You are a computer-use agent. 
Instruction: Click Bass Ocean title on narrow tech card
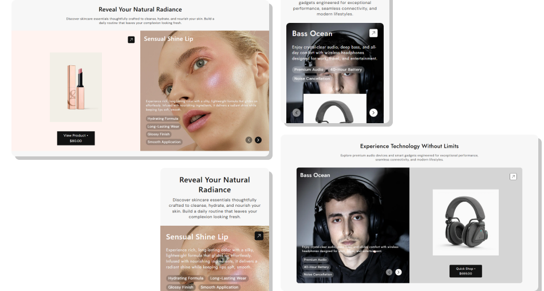pyautogui.click(x=312, y=34)
